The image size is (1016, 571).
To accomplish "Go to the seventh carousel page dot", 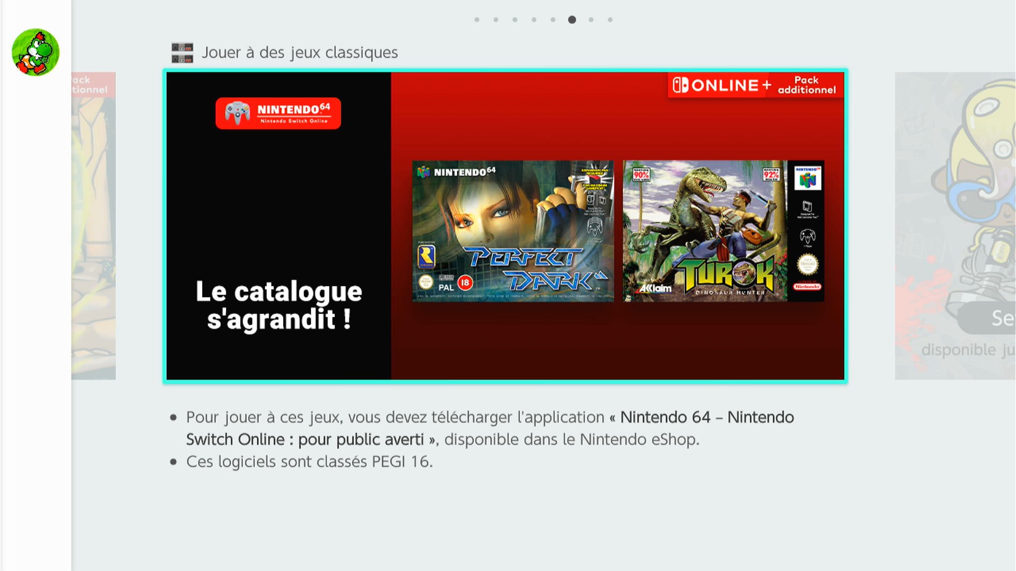I will (x=591, y=20).
